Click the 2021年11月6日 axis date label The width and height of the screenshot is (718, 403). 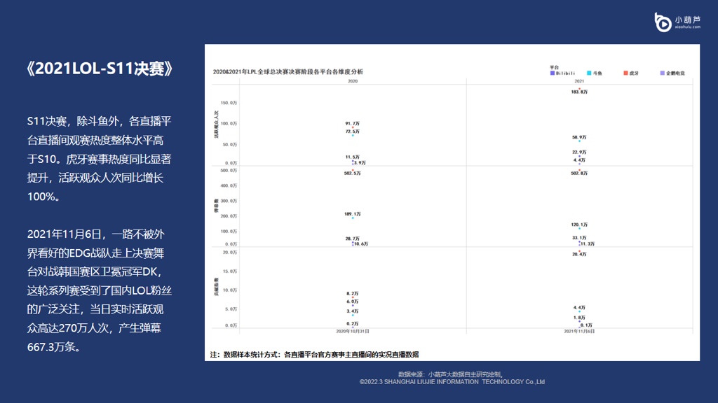[579, 332]
